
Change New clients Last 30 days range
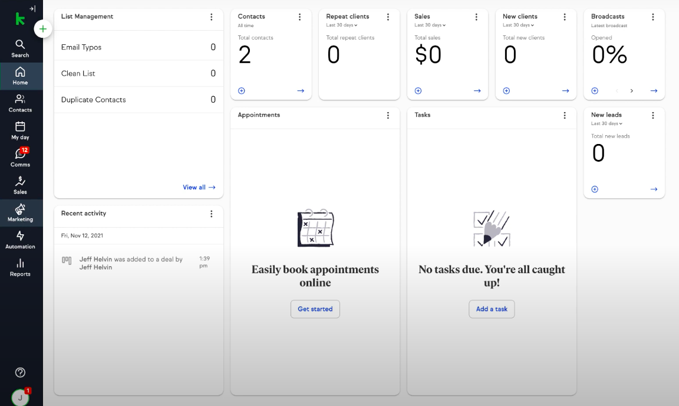pos(518,25)
